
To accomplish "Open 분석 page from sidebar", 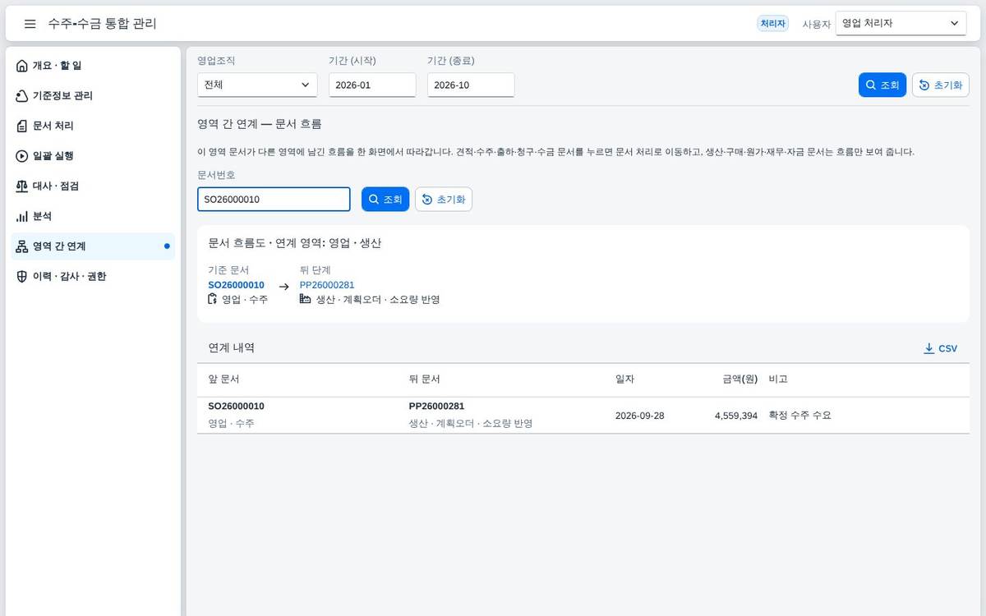I will [93, 216].
